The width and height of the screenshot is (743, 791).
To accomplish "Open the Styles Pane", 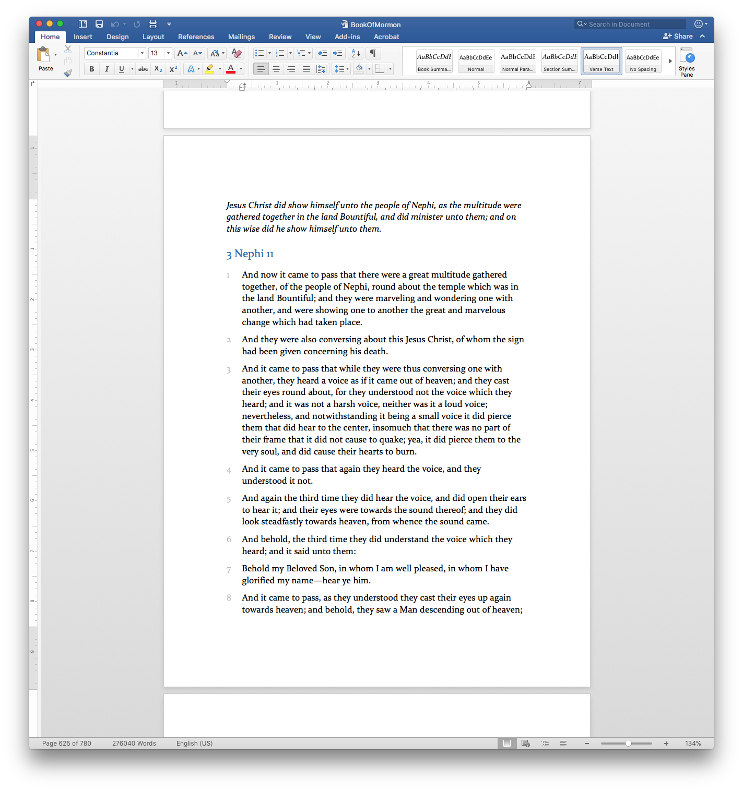I will pos(687,62).
